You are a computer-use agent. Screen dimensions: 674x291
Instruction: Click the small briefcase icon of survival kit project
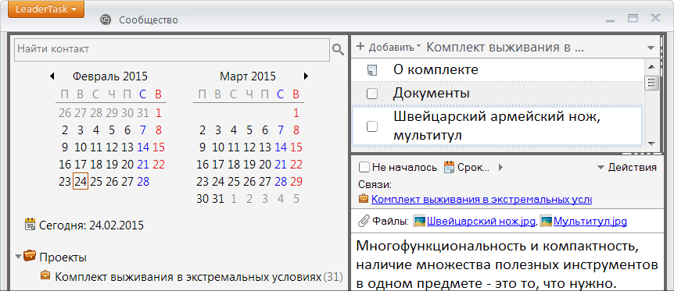[45, 275]
